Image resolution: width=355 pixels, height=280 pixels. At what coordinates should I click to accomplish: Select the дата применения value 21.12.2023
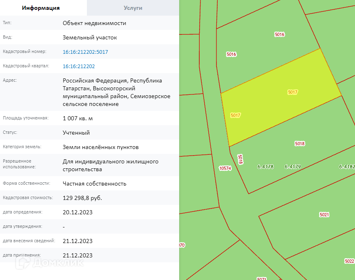(77, 255)
